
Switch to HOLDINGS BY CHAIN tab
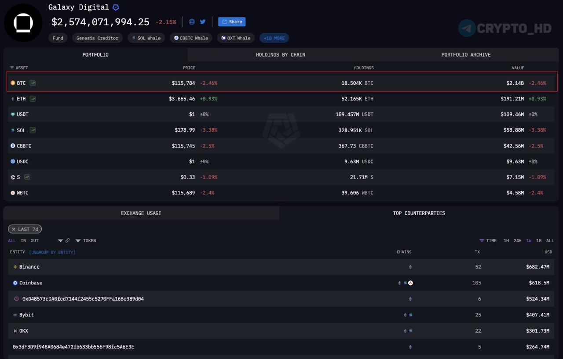[281, 55]
